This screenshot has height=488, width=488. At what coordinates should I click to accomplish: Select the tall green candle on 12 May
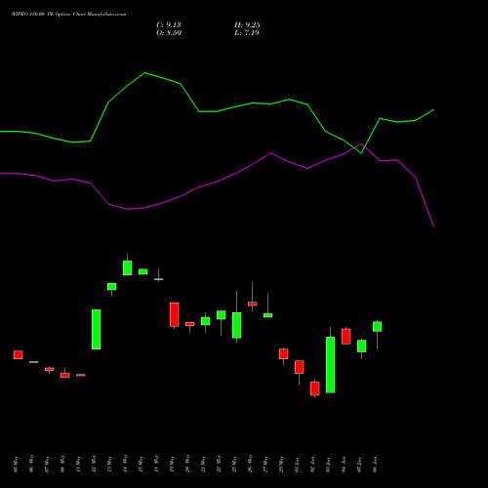click(x=97, y=329)
